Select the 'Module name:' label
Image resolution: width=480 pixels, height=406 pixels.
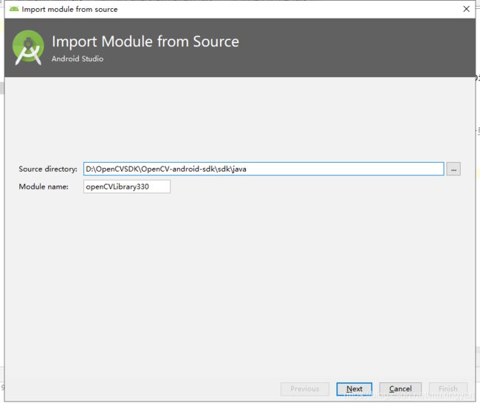44,187
